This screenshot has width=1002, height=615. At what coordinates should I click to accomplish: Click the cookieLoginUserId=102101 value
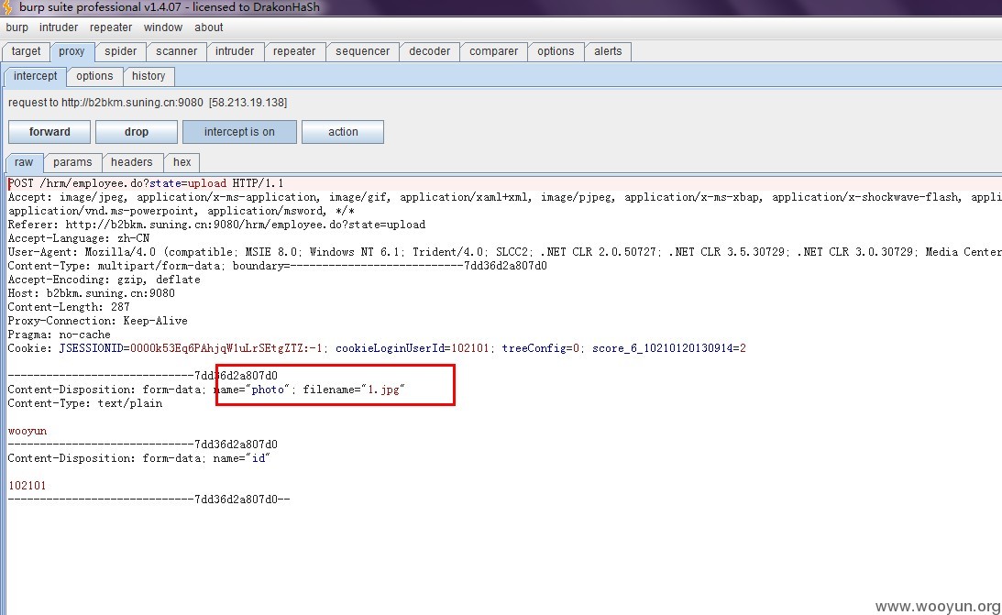click(413, 348)
